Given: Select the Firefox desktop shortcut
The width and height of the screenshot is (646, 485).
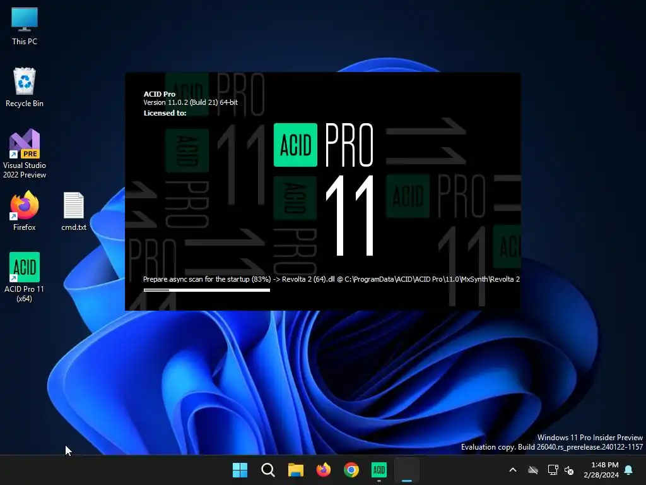Looking at the screenshot, I should pyautogui.click(x=25, y=211).
